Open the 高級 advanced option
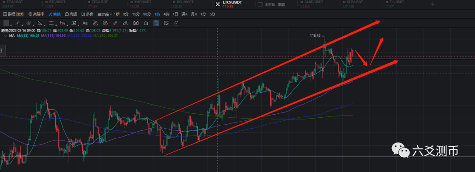The height and width of the screenshot is (172, 475). 71,14
